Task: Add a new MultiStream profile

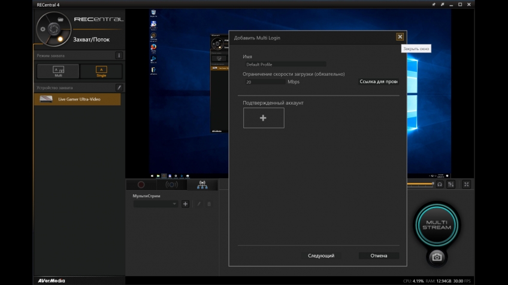Action: tap(185, 204)
